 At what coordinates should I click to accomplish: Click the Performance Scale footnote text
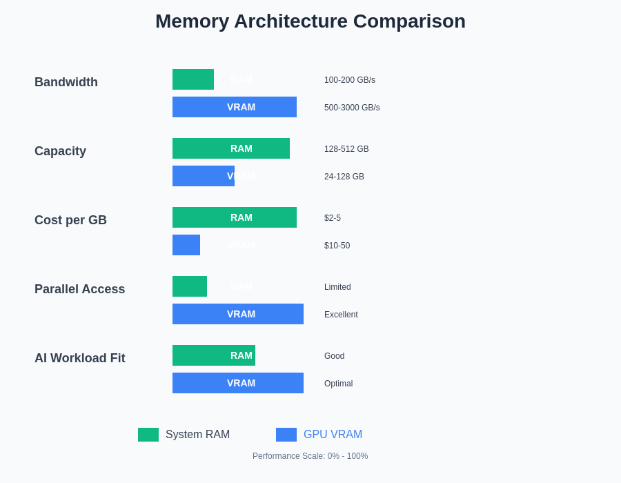[x=310, y=456]
